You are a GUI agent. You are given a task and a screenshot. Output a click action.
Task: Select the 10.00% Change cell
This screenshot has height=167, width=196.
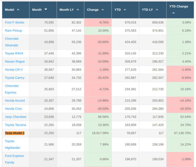pyautogui.click(x=98, y=31)
